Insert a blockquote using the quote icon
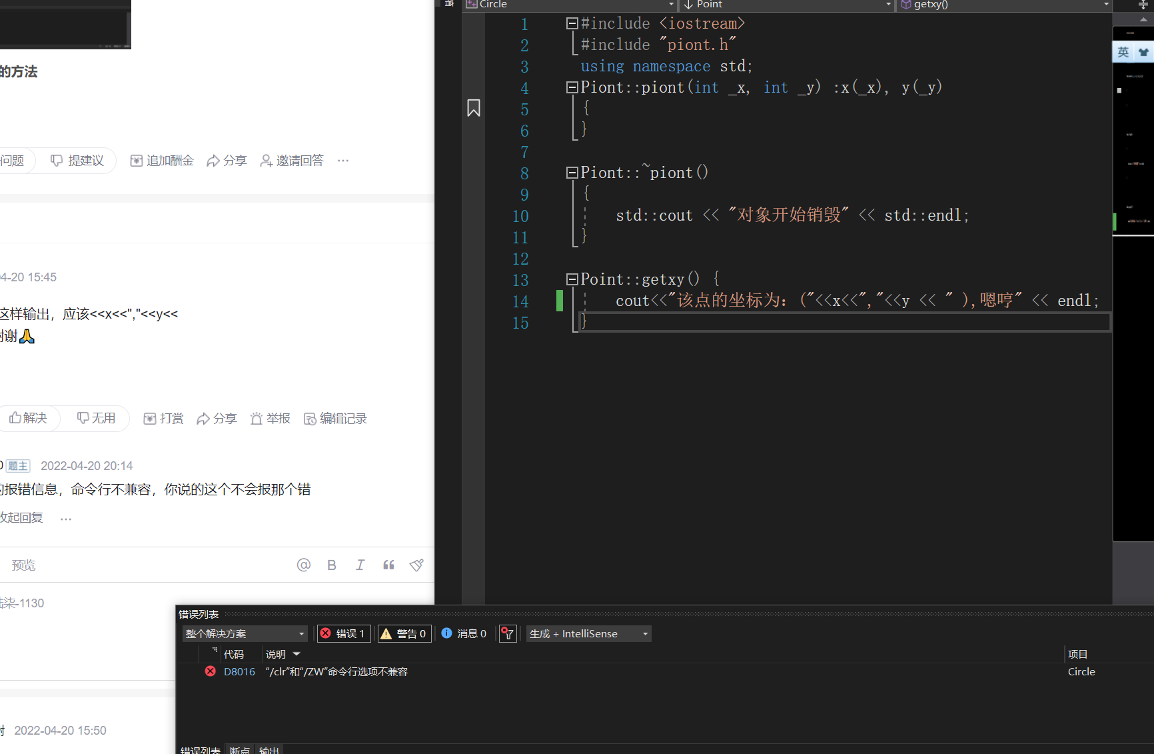 (388, 565)
